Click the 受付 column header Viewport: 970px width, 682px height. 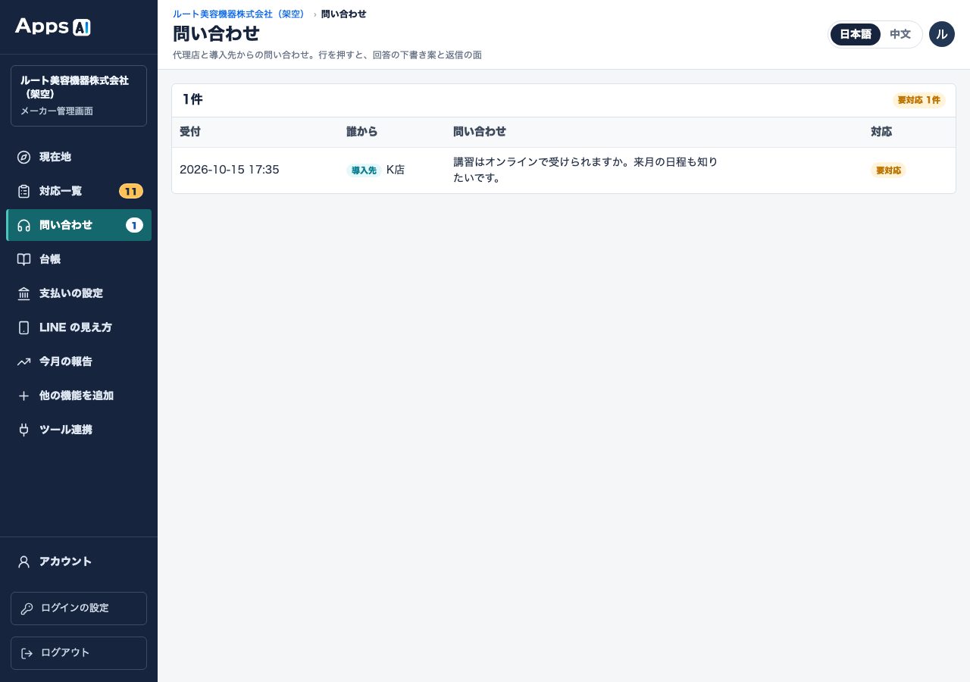(190, 132)
